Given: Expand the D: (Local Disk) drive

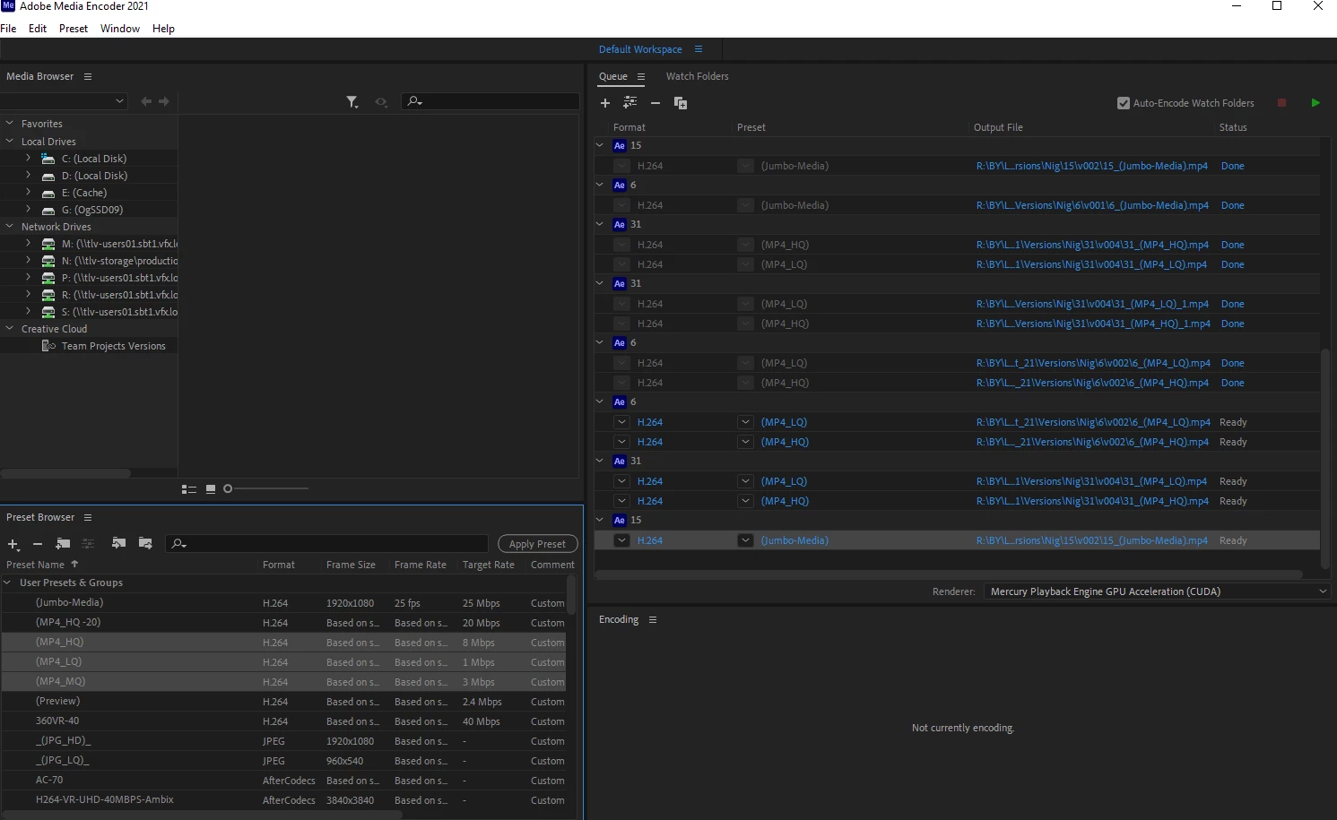Looking at the screenshot, I should 28,176.
